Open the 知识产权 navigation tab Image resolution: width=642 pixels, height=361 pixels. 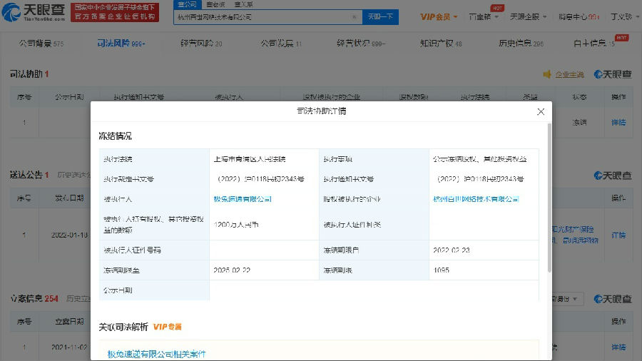[x=441, y=43]
